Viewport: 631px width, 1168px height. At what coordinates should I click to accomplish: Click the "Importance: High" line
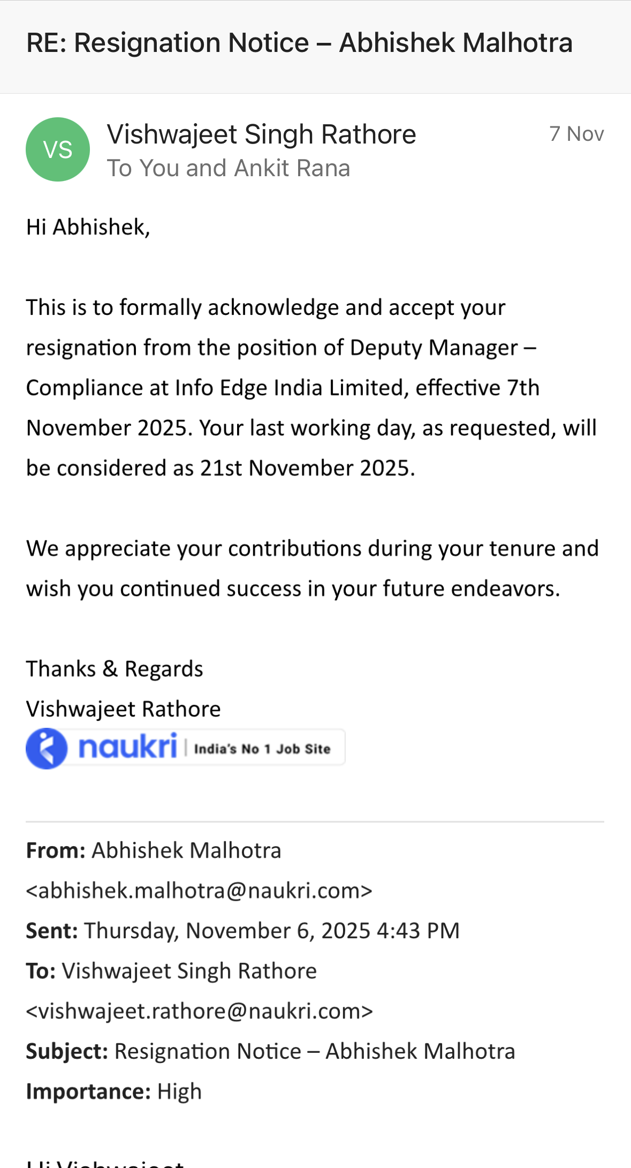pyautogui.click(x=114, y=1091)
